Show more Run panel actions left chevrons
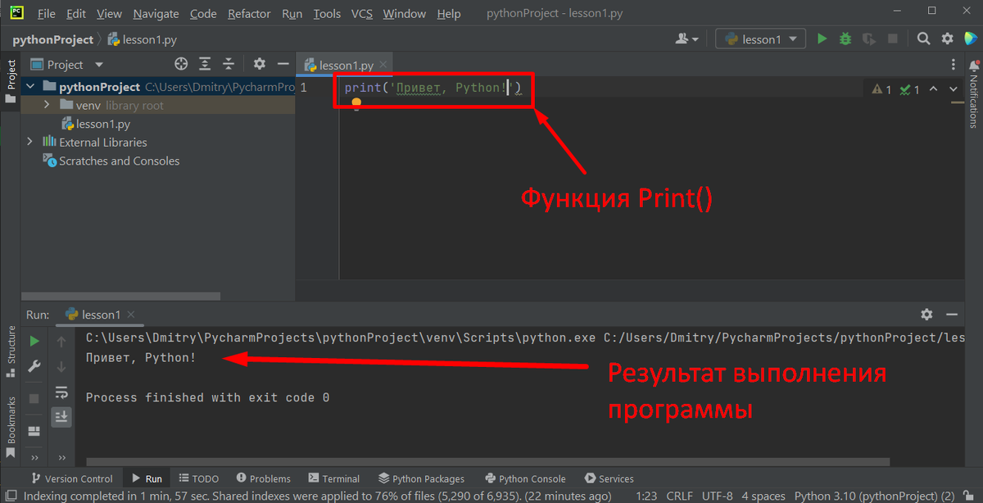983x503 pixels. point(34,457)
